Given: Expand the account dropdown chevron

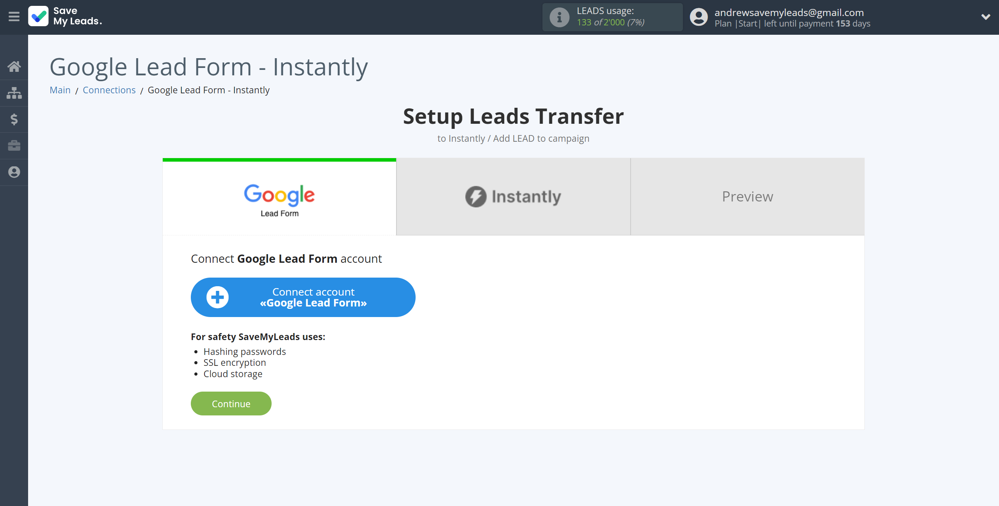Looking at the screenshot, I should tap(986, 17).
